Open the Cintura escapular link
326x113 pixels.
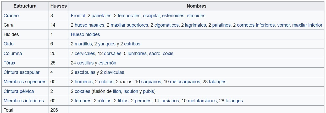21,72
